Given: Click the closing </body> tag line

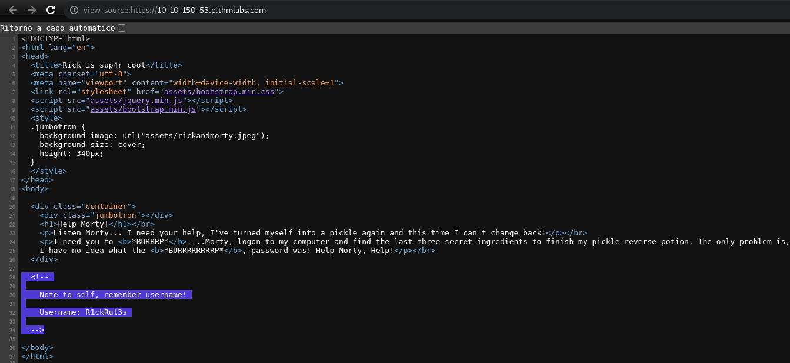Looking at the screenshot, I should (x=37, y=348).
